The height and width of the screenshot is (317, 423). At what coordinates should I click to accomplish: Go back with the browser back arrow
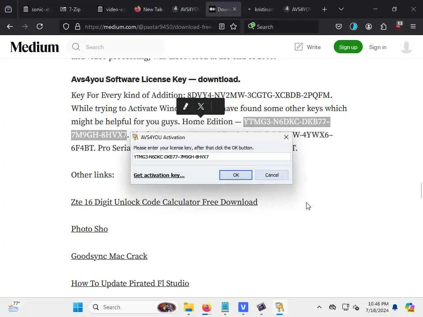(10, 26)
